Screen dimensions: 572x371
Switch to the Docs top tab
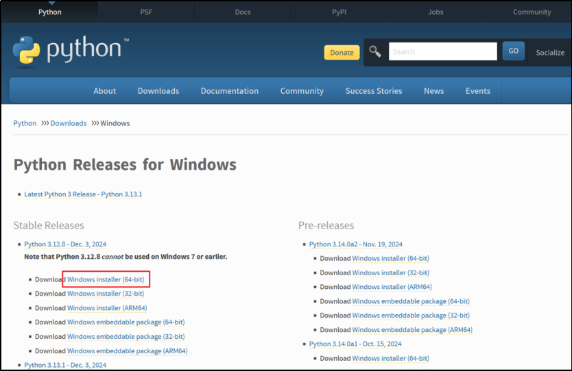coord(243,12)
